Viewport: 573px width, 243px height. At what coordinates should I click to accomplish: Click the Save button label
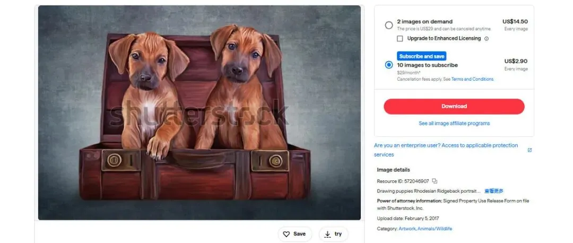(299, 234)
